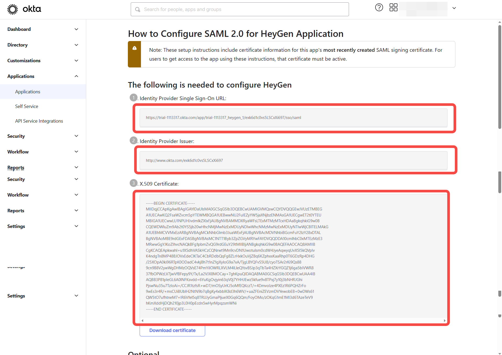This screenshot has width=502, height=355.
Task: Click left scroll arrow of certificate box
Action: (x=142, y=320)
